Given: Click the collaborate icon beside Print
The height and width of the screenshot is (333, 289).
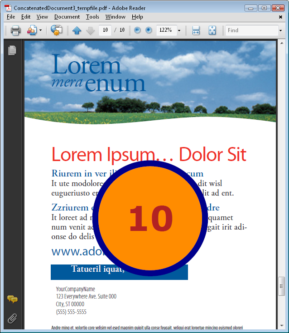Looking at the screenshot, I should 32,30.
